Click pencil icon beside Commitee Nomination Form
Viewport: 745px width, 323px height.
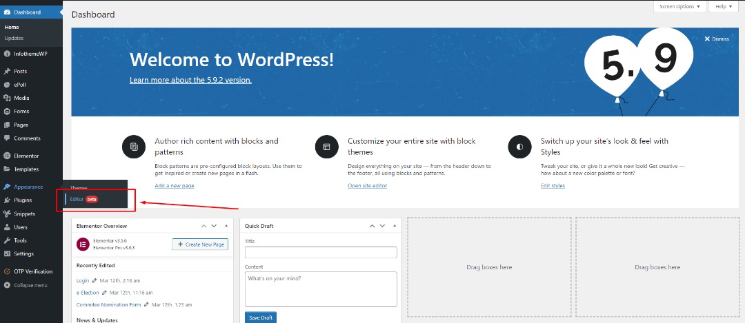pos(146,304)
